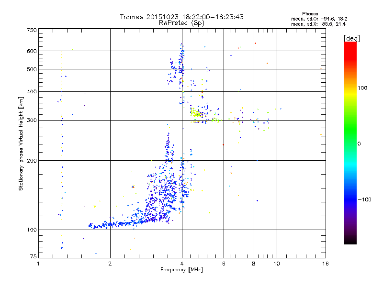The height and width of the screenshot is (287, 383).
Task: Click the y-axis tick label '400'
Action: [32, 92]
